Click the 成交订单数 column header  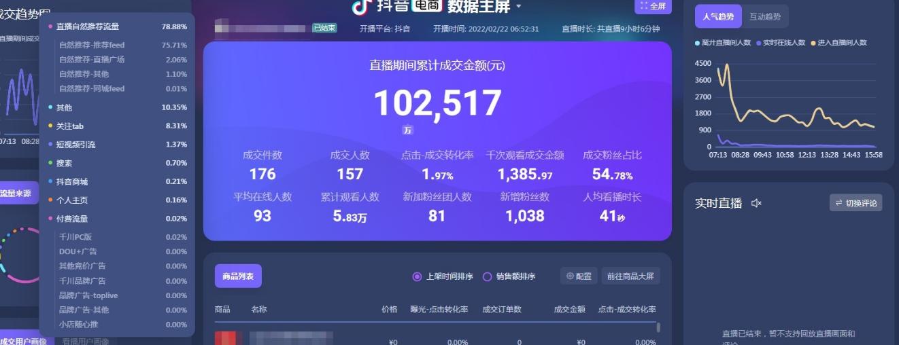pos(502,310)
